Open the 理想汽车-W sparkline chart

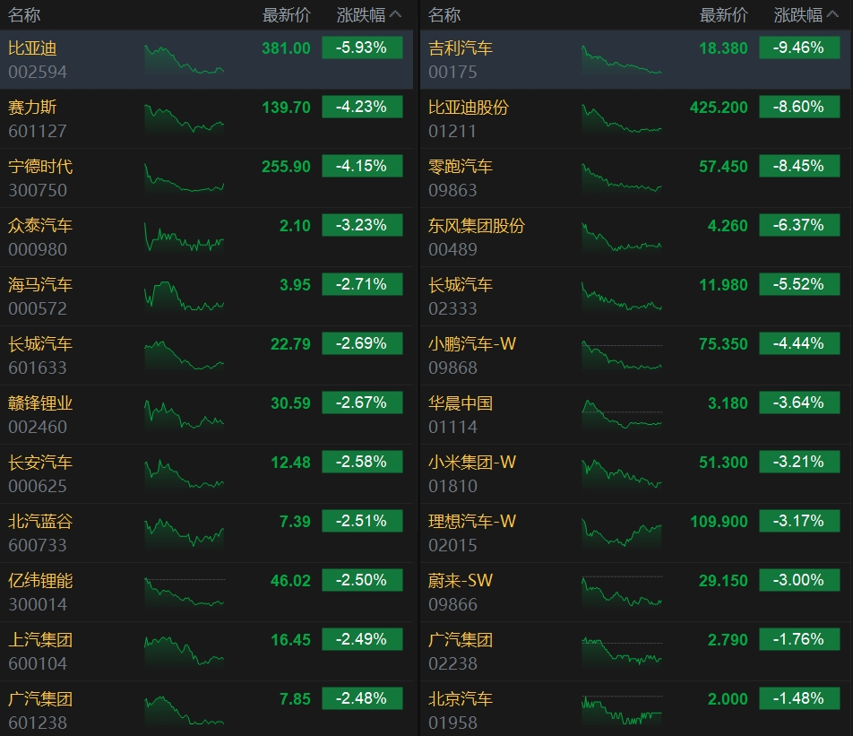tap(621, 533)
